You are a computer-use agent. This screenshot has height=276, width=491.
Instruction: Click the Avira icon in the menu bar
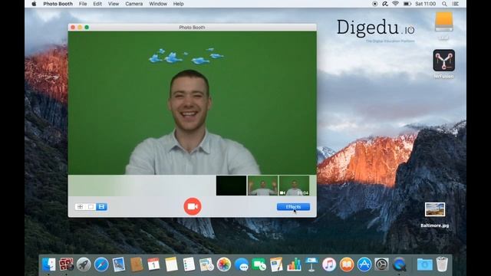[x=385, y=4]
